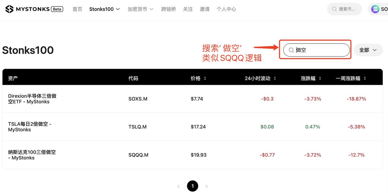Open the 全部 filter dropdown
The width and height of the screenshot is (388, 193).
click(368, 50)
